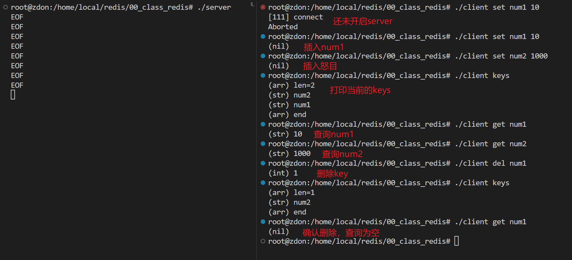This screenshot has height=260, width=572.
Task: Click the blue dot beside second 'keys' command
Action: tap(263, 183)
